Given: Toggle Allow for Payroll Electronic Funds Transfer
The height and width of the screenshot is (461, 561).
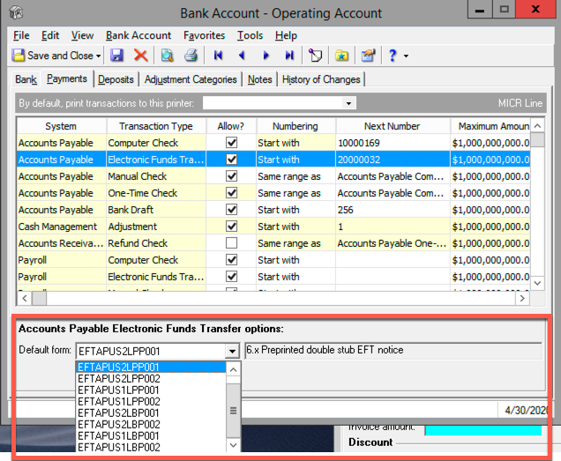Looking at the screenshot, I should pyautogui.click(x=232, y=277).
